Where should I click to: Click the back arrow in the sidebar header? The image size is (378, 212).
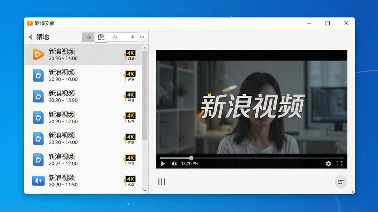coord(31,37)
